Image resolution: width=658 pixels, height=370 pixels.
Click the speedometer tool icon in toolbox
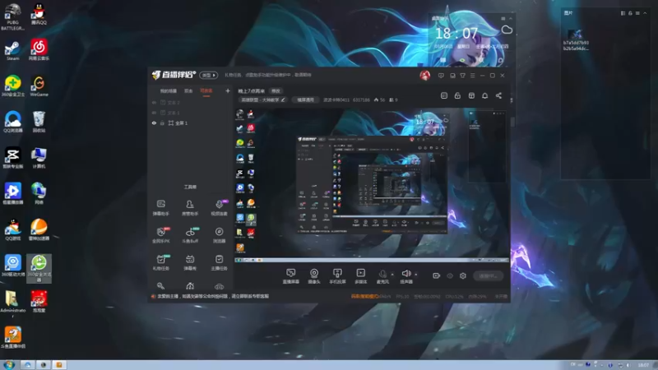point(190,286)
